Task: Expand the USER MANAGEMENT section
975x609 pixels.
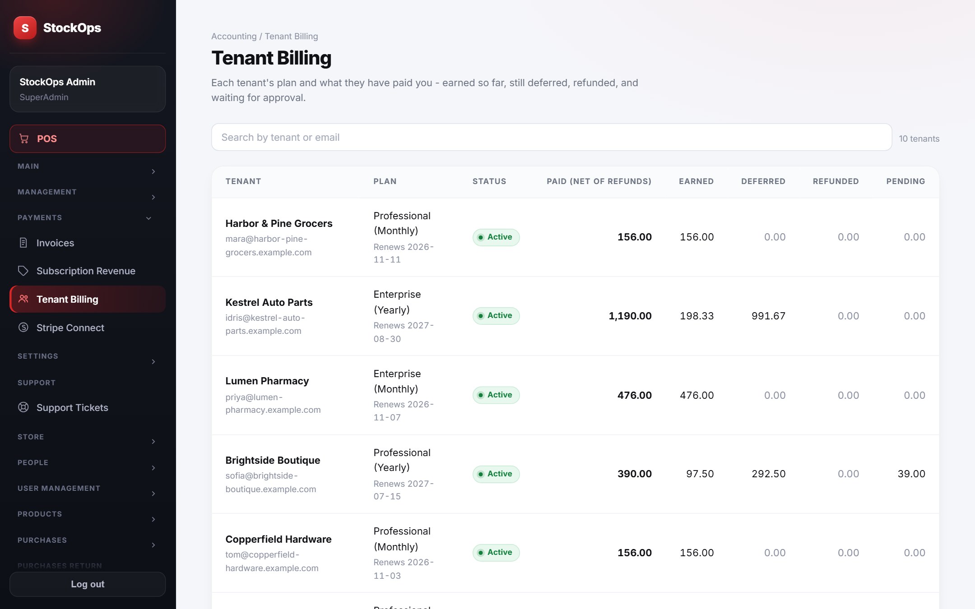Action: tap(88, 489)
